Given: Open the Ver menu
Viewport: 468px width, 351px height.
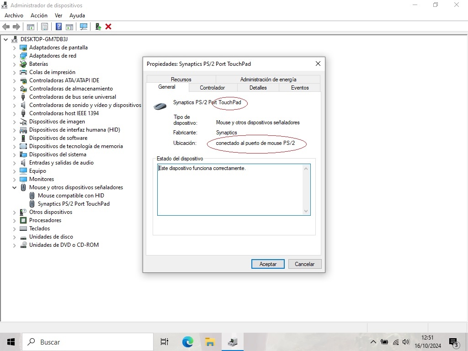Looking at the screenshot, I should tap(58, 16).
